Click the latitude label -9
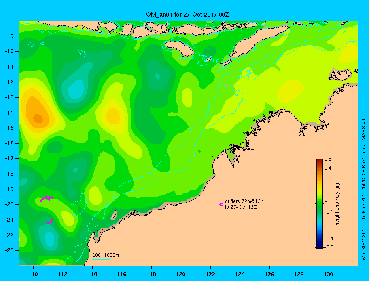Screen dimensions: 369x281 [11, 36]
